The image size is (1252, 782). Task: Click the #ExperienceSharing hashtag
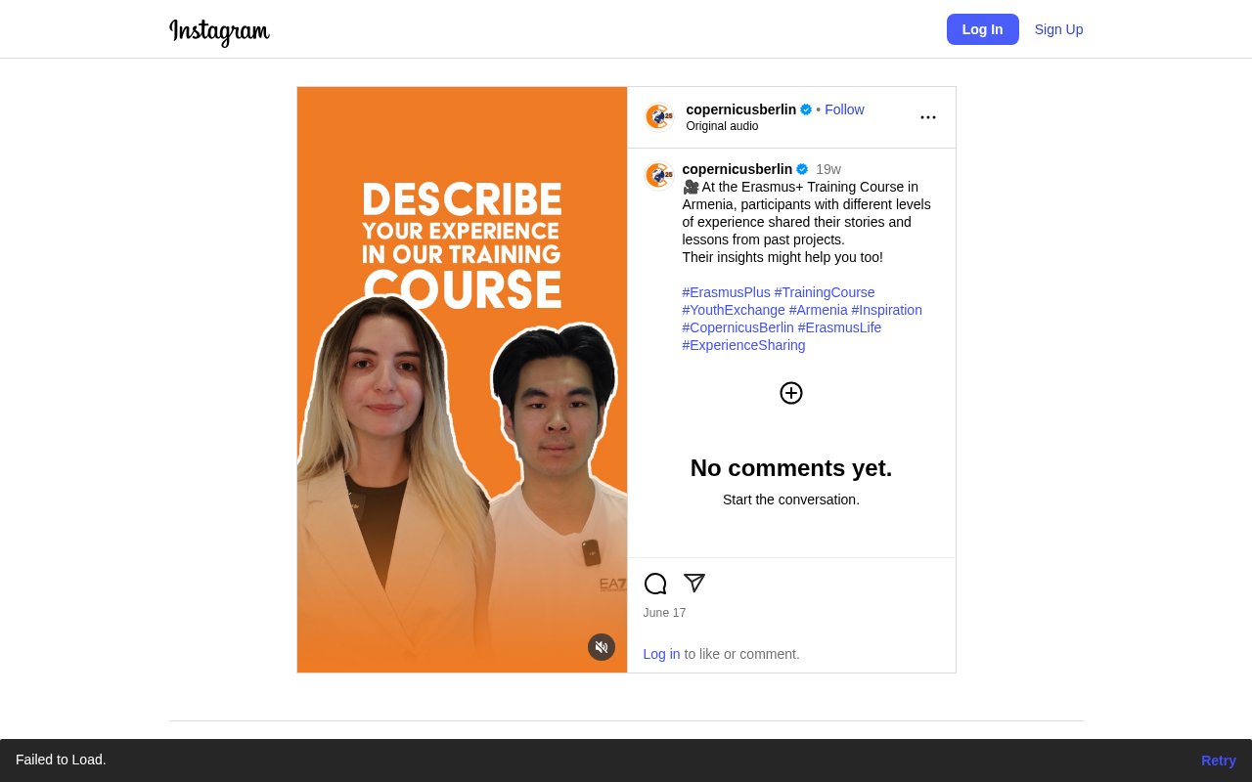(743, 345)
